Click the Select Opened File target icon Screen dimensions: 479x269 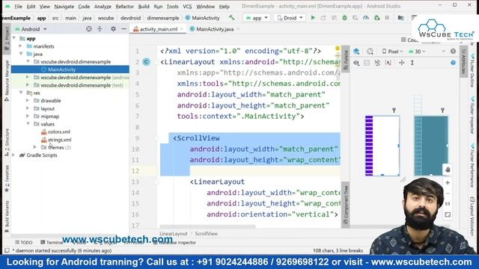tap(89, 29)
